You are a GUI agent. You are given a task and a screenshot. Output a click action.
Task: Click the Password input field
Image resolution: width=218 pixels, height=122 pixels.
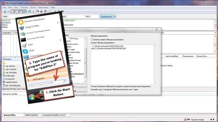pyautogui.click(x=76, y=17)
